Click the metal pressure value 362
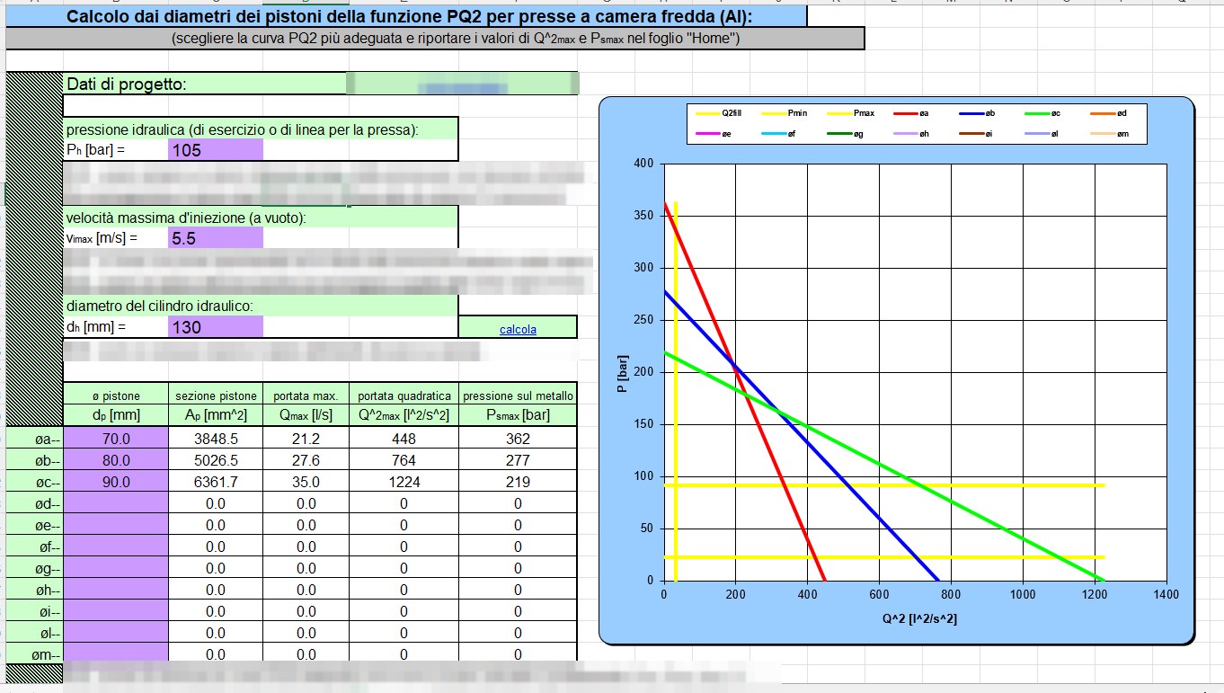This screenshot has width=1224, height=693. coord(518,439)
